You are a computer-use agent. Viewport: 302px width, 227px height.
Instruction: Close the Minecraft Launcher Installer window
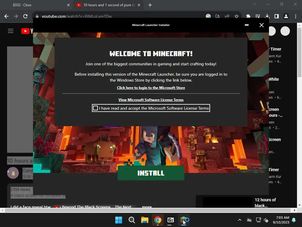261,25
